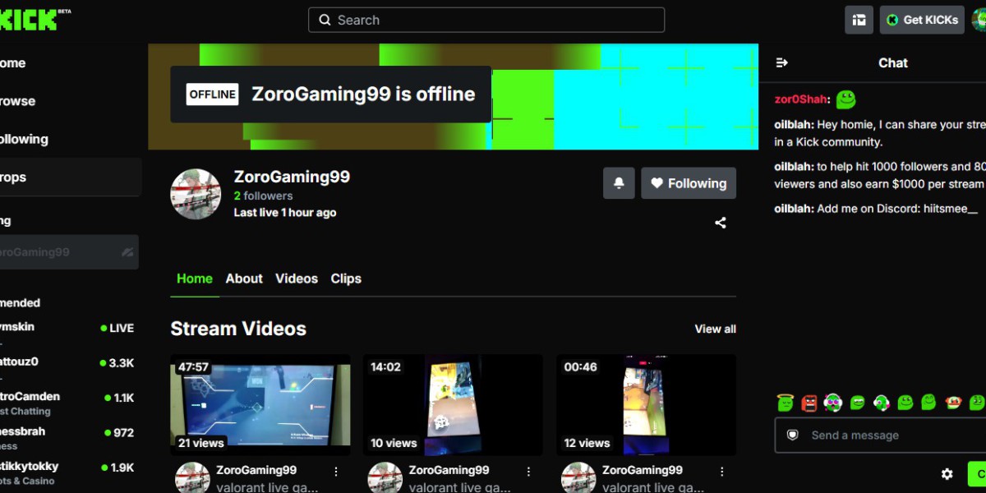Click channel avatar below the 00:46 video

(578, 478)
